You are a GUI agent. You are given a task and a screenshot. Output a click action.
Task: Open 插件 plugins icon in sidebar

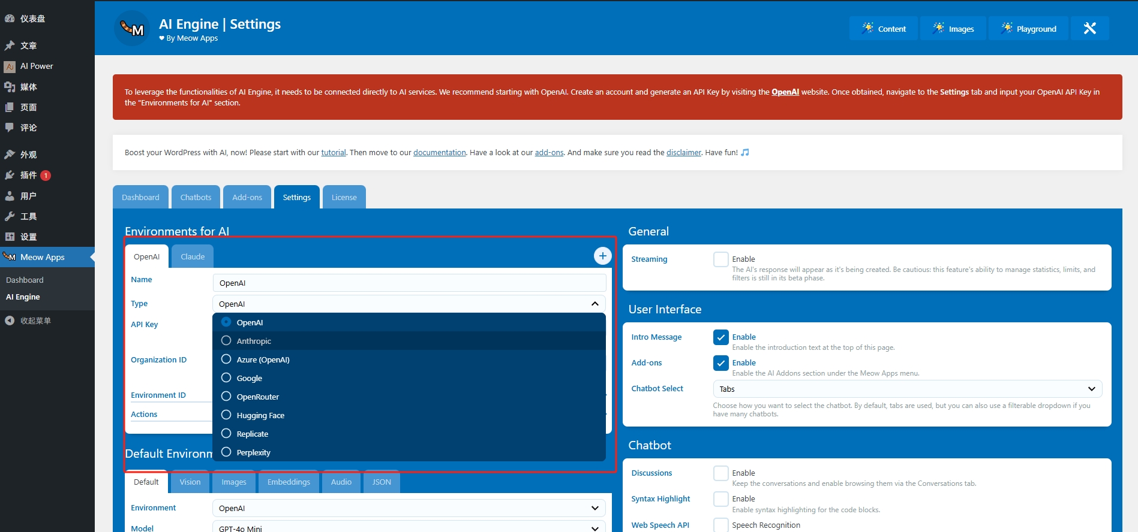tap(10, 175)
